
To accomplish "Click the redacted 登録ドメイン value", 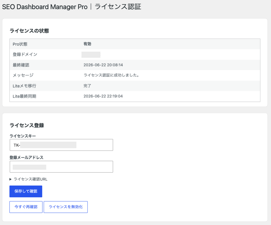I will click(x=91, y=55).
